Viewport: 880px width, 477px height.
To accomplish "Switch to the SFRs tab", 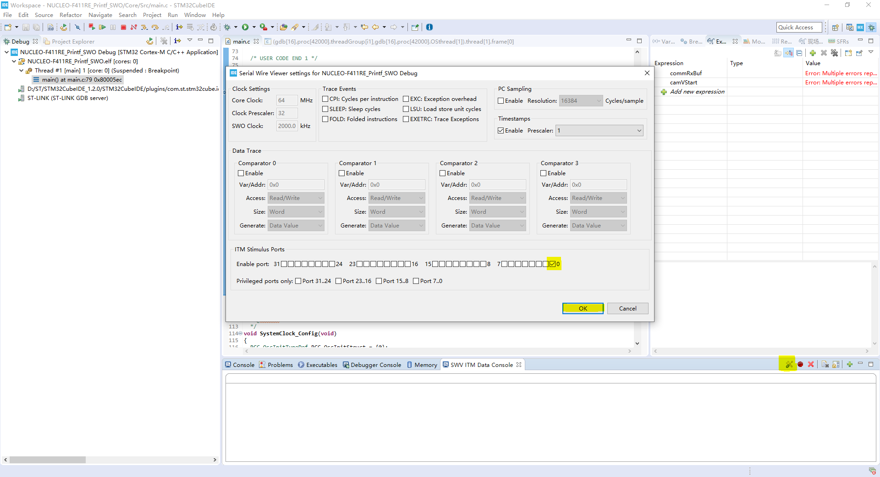I will (x=839, y=42).
